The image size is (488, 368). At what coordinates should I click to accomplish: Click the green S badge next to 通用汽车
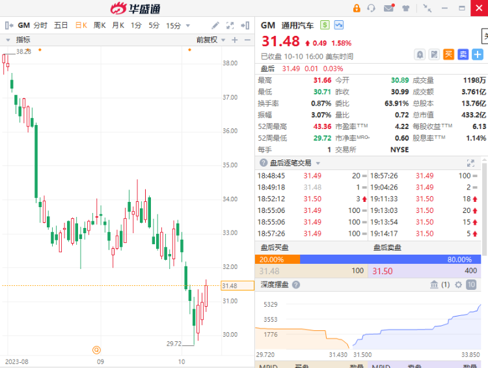pos(325,25)
